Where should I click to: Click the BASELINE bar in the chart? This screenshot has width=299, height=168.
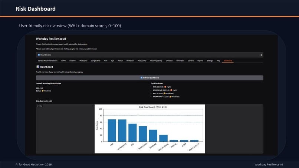pyautogui.click(x=153, y=136)
